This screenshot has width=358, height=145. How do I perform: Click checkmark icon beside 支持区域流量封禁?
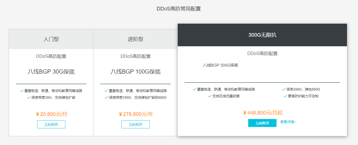pos(210,96)
